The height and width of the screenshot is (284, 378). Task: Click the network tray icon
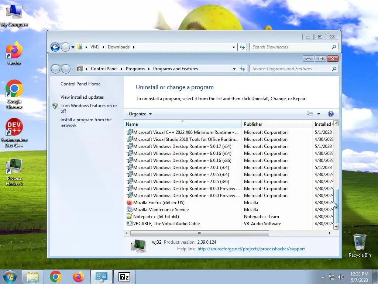pyautogui.click(x=332, y=277)
